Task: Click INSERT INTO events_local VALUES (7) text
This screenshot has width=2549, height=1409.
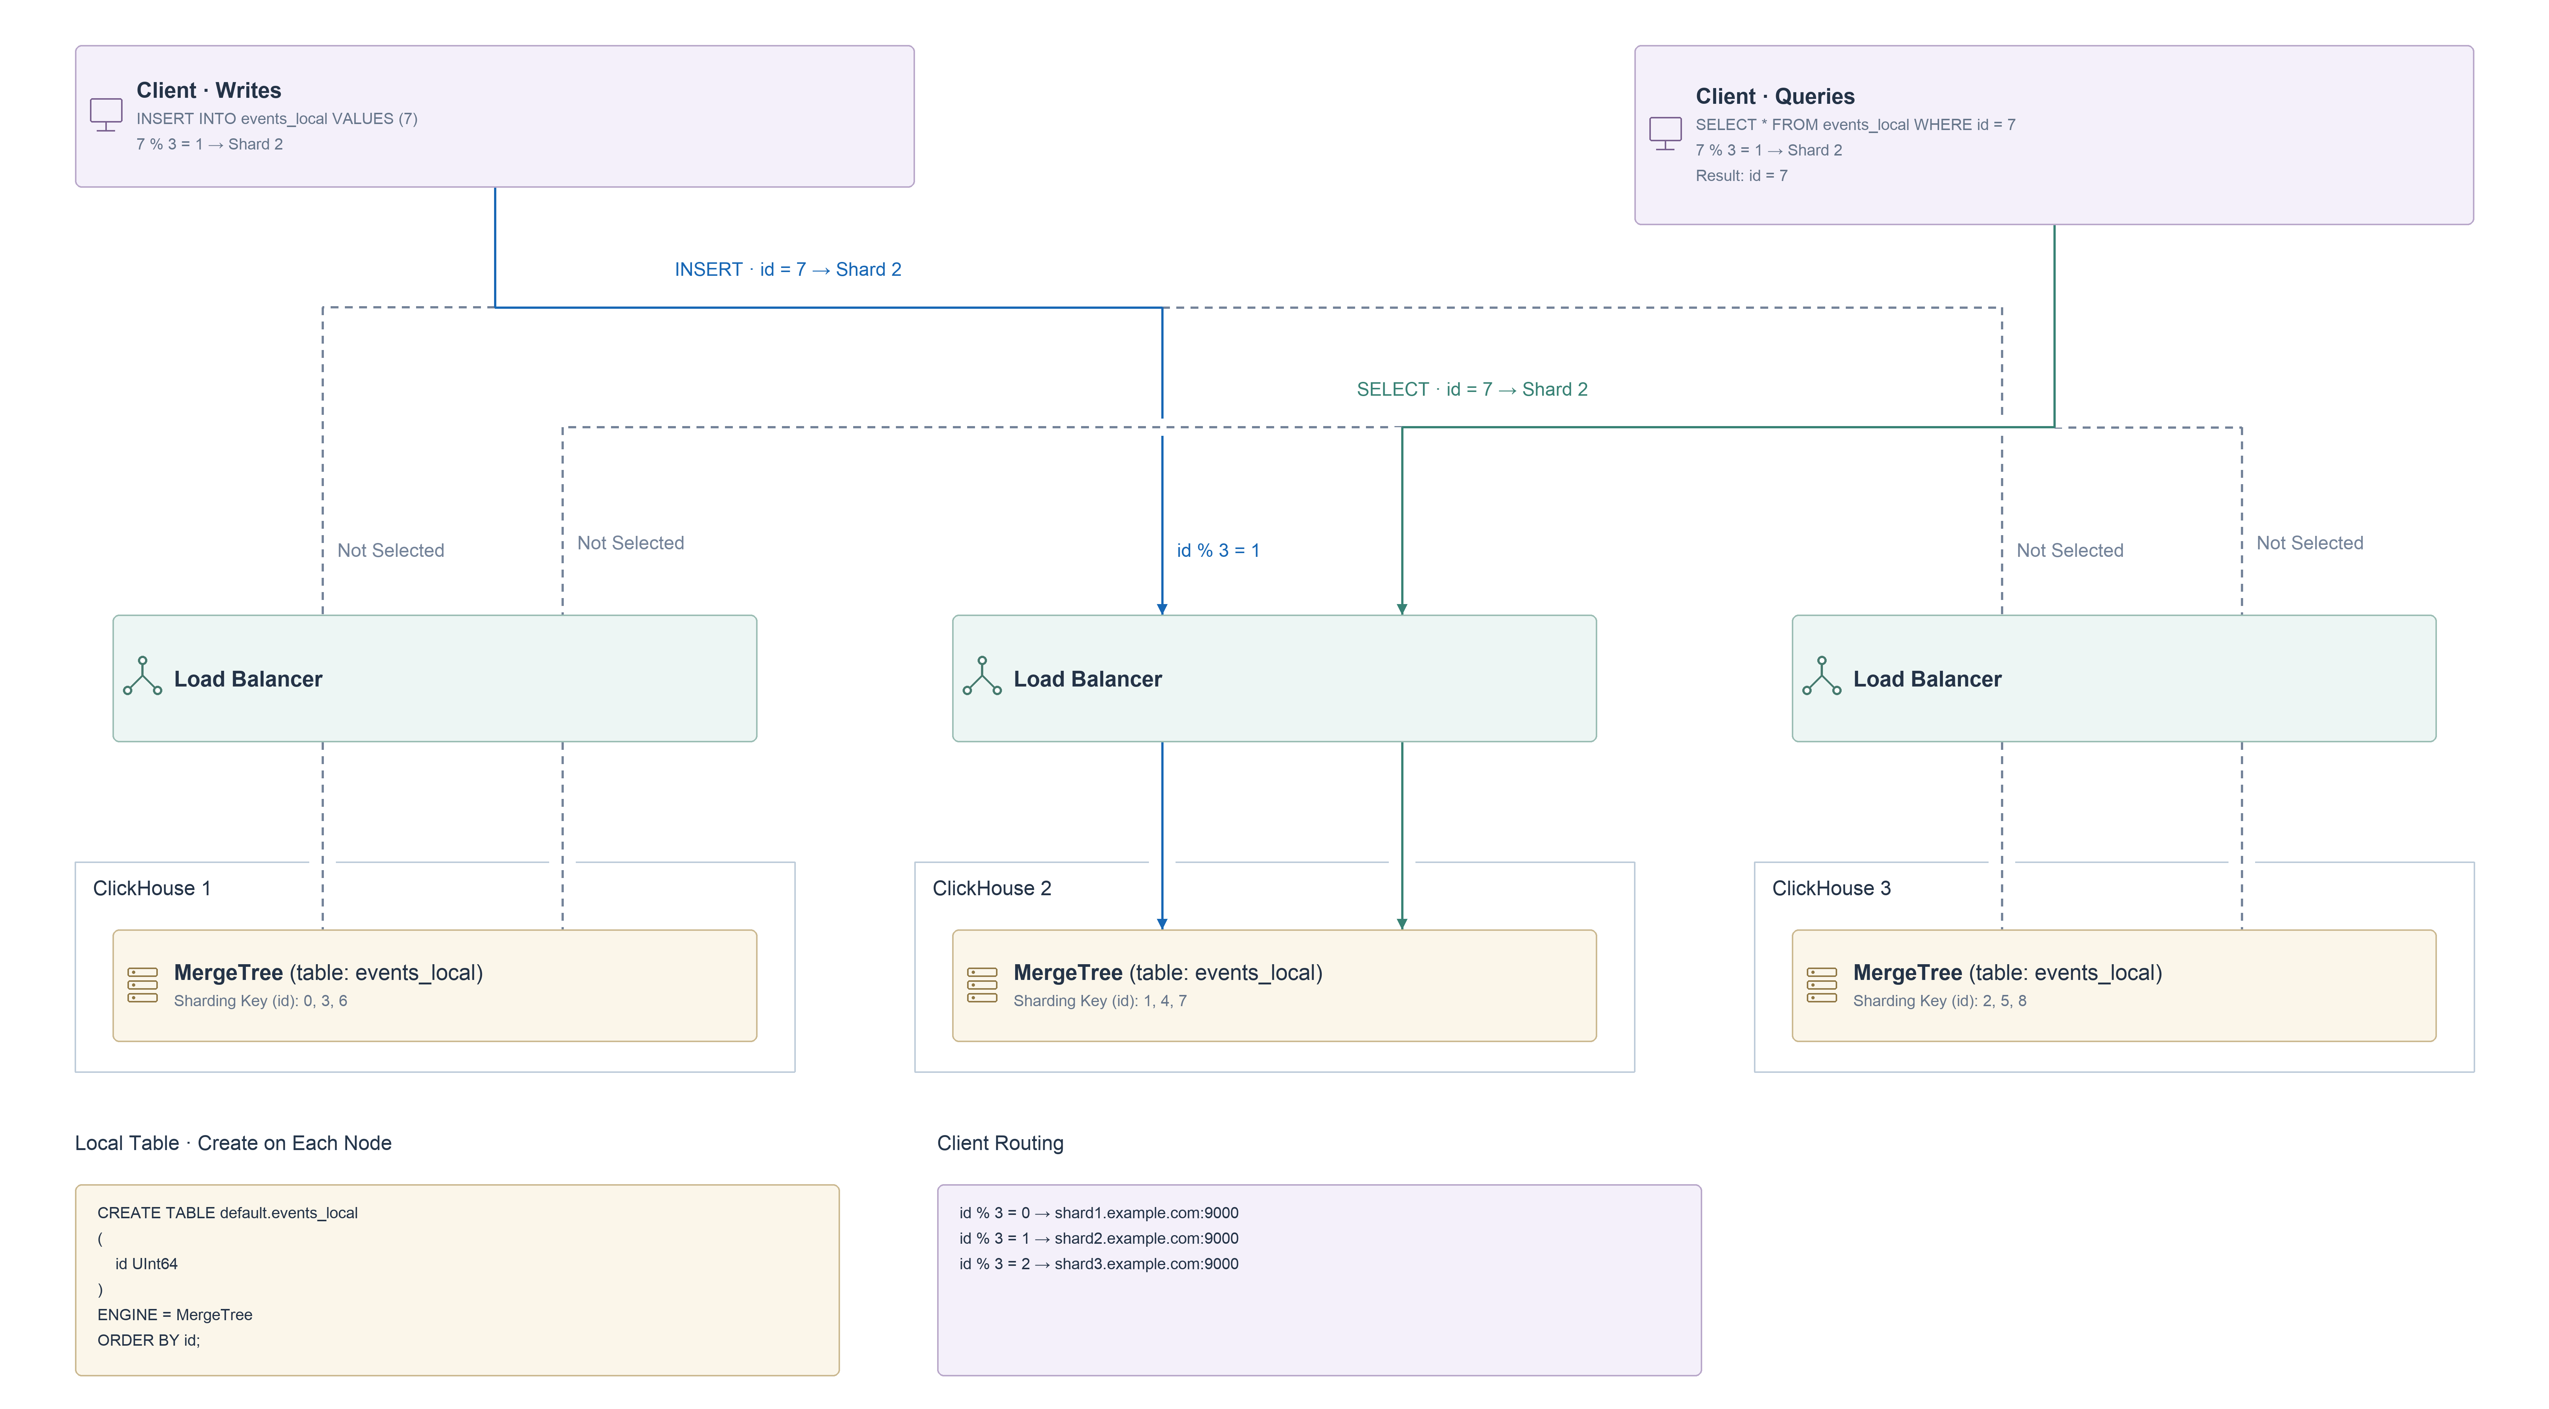Action: click(x=277, y=119)
